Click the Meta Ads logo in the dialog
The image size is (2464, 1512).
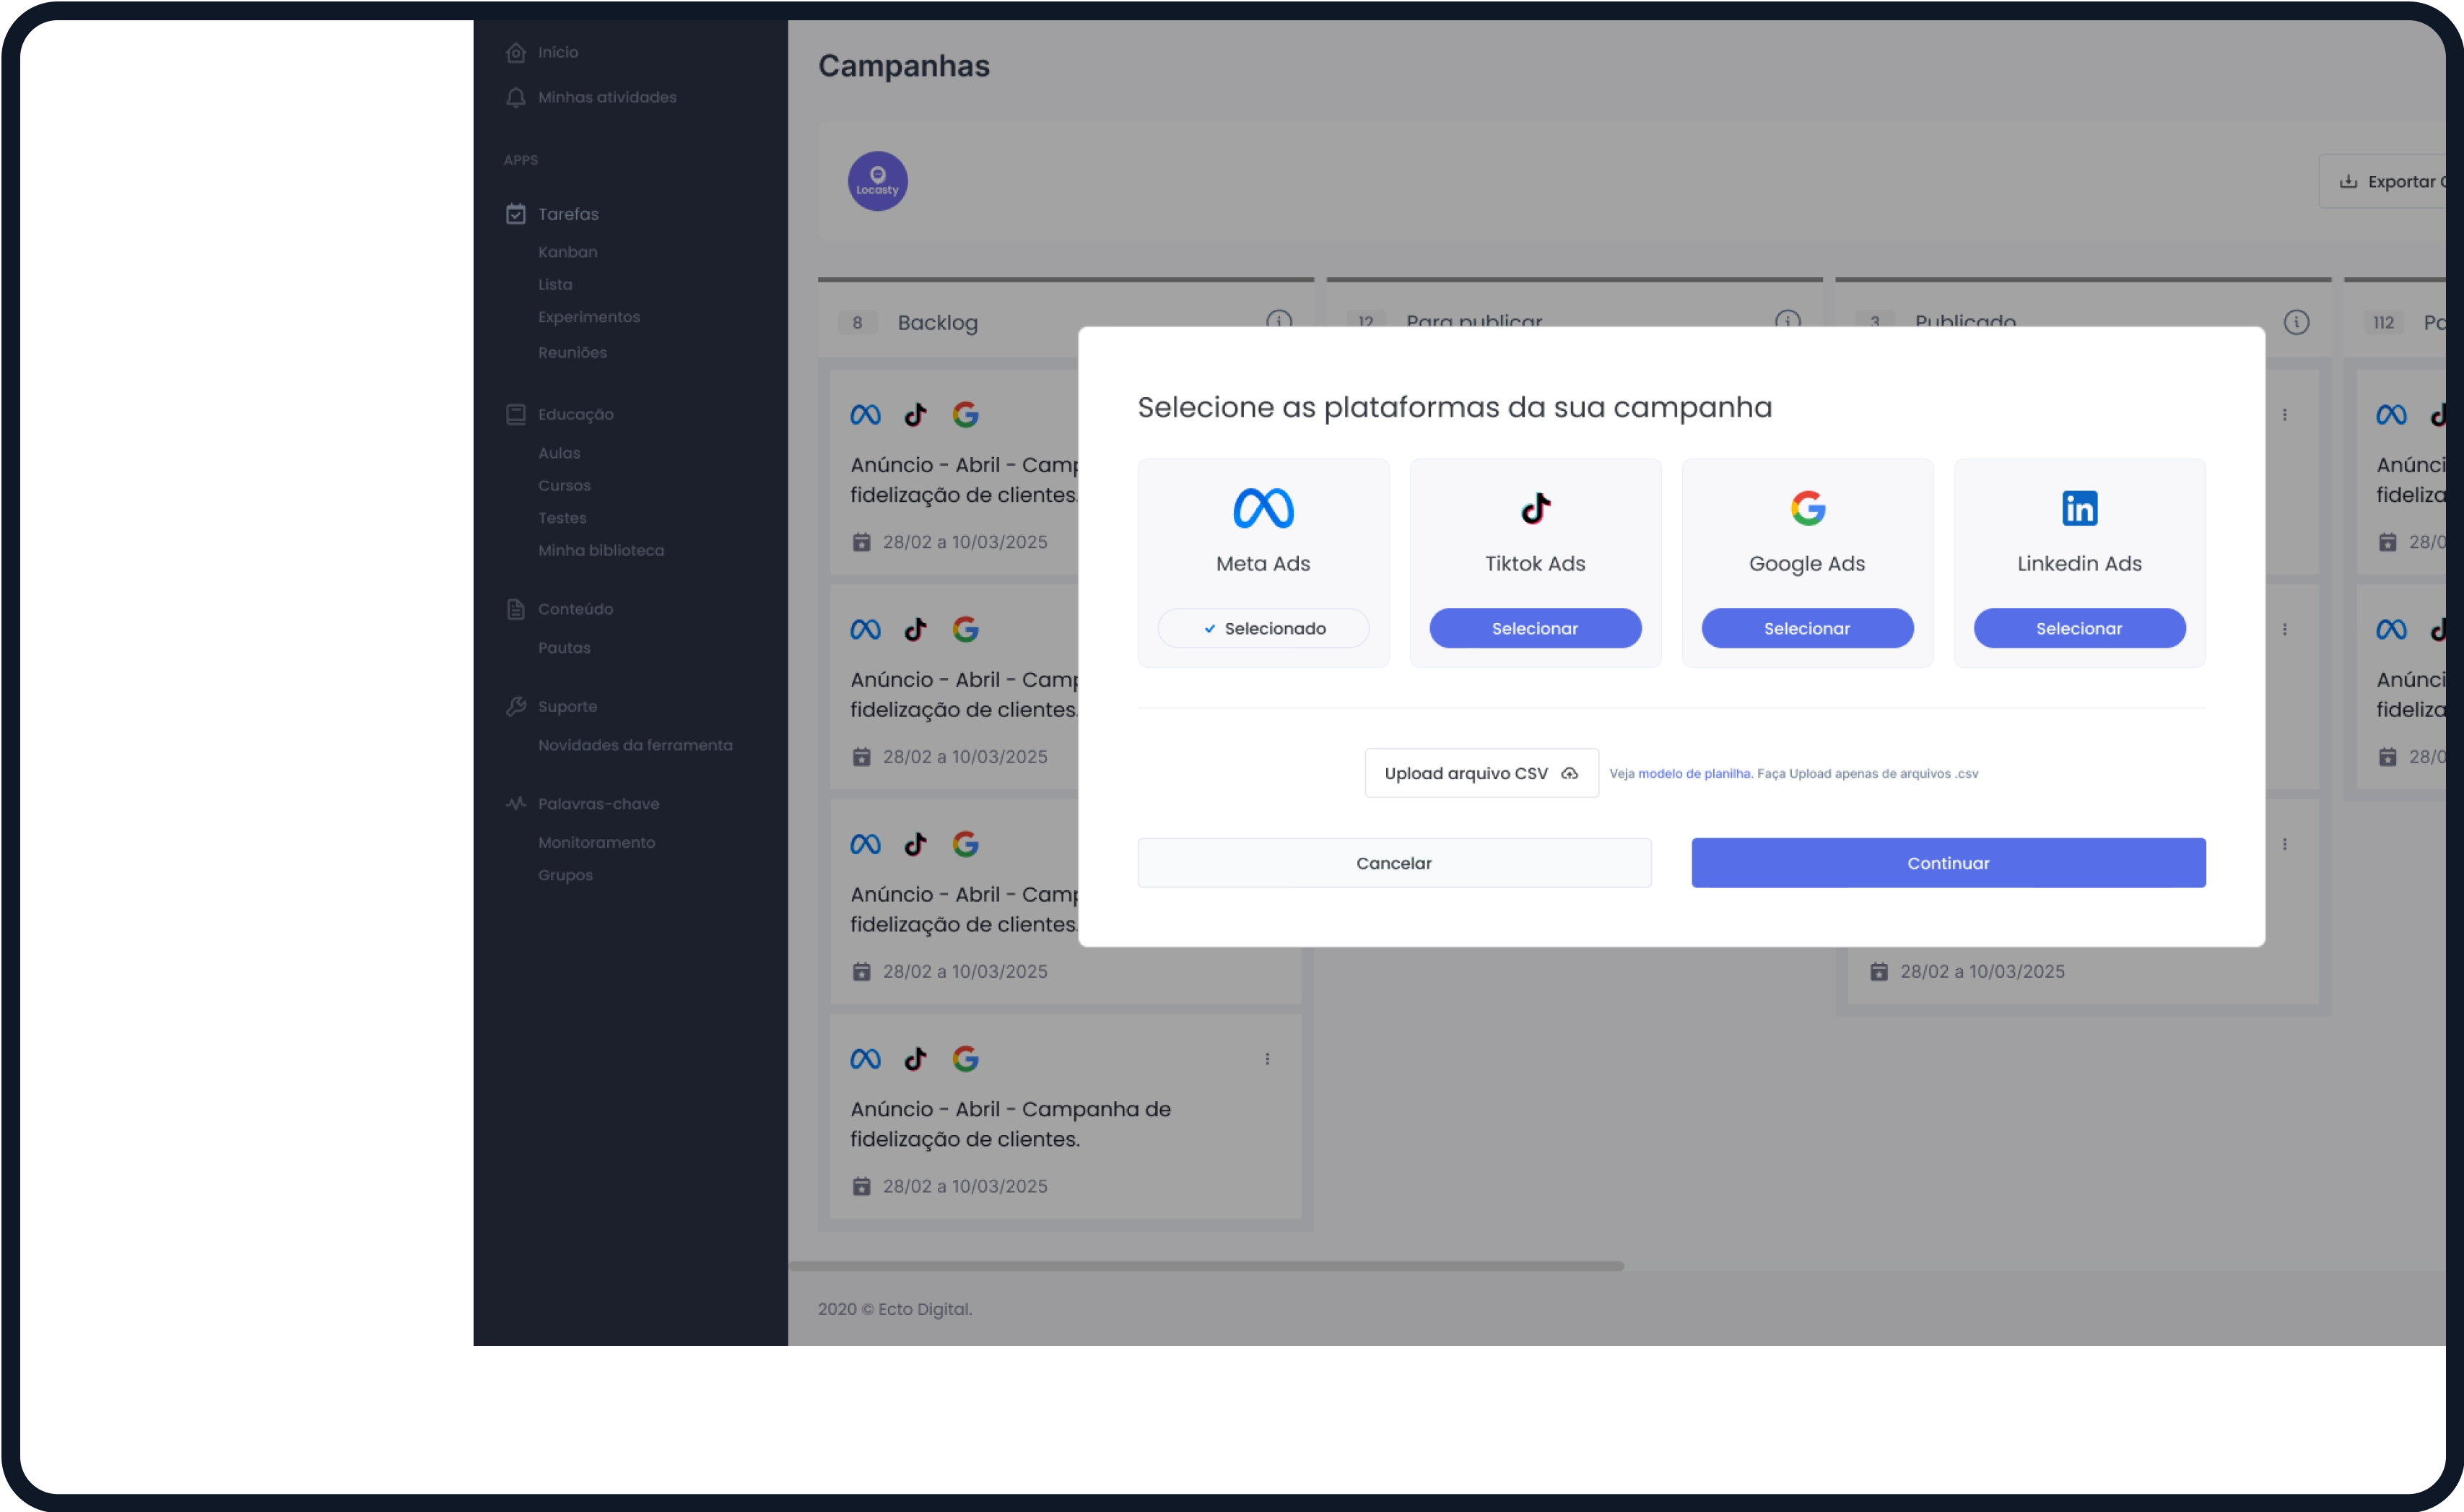click(x=1263, y=508)
